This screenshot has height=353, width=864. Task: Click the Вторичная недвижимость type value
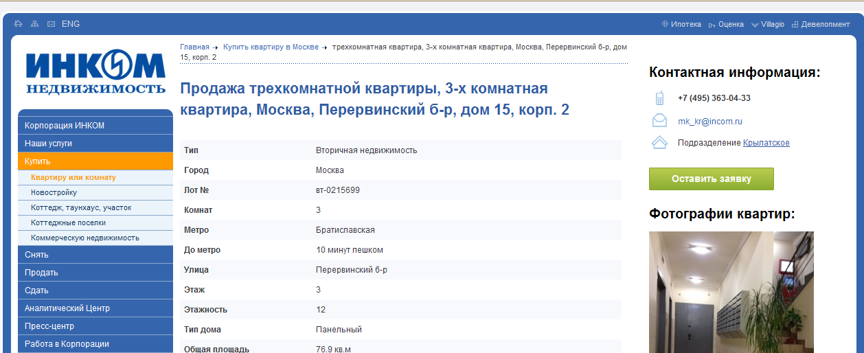367,150
